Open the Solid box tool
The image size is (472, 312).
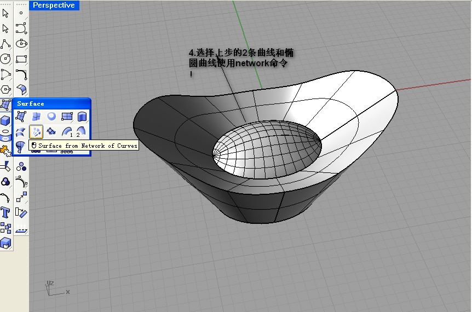click(5, 120)
